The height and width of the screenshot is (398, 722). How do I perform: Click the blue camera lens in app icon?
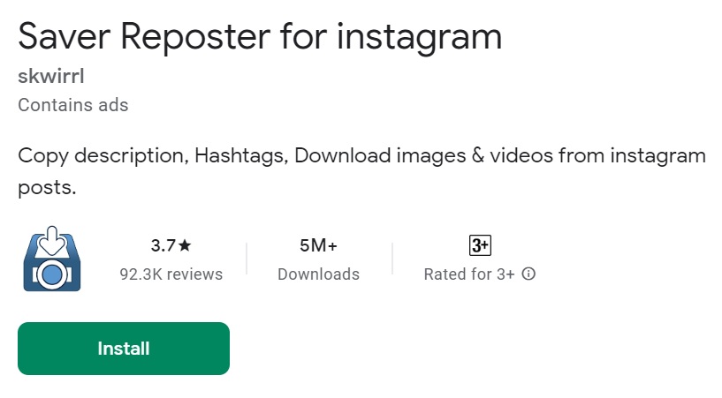[52, 274]
